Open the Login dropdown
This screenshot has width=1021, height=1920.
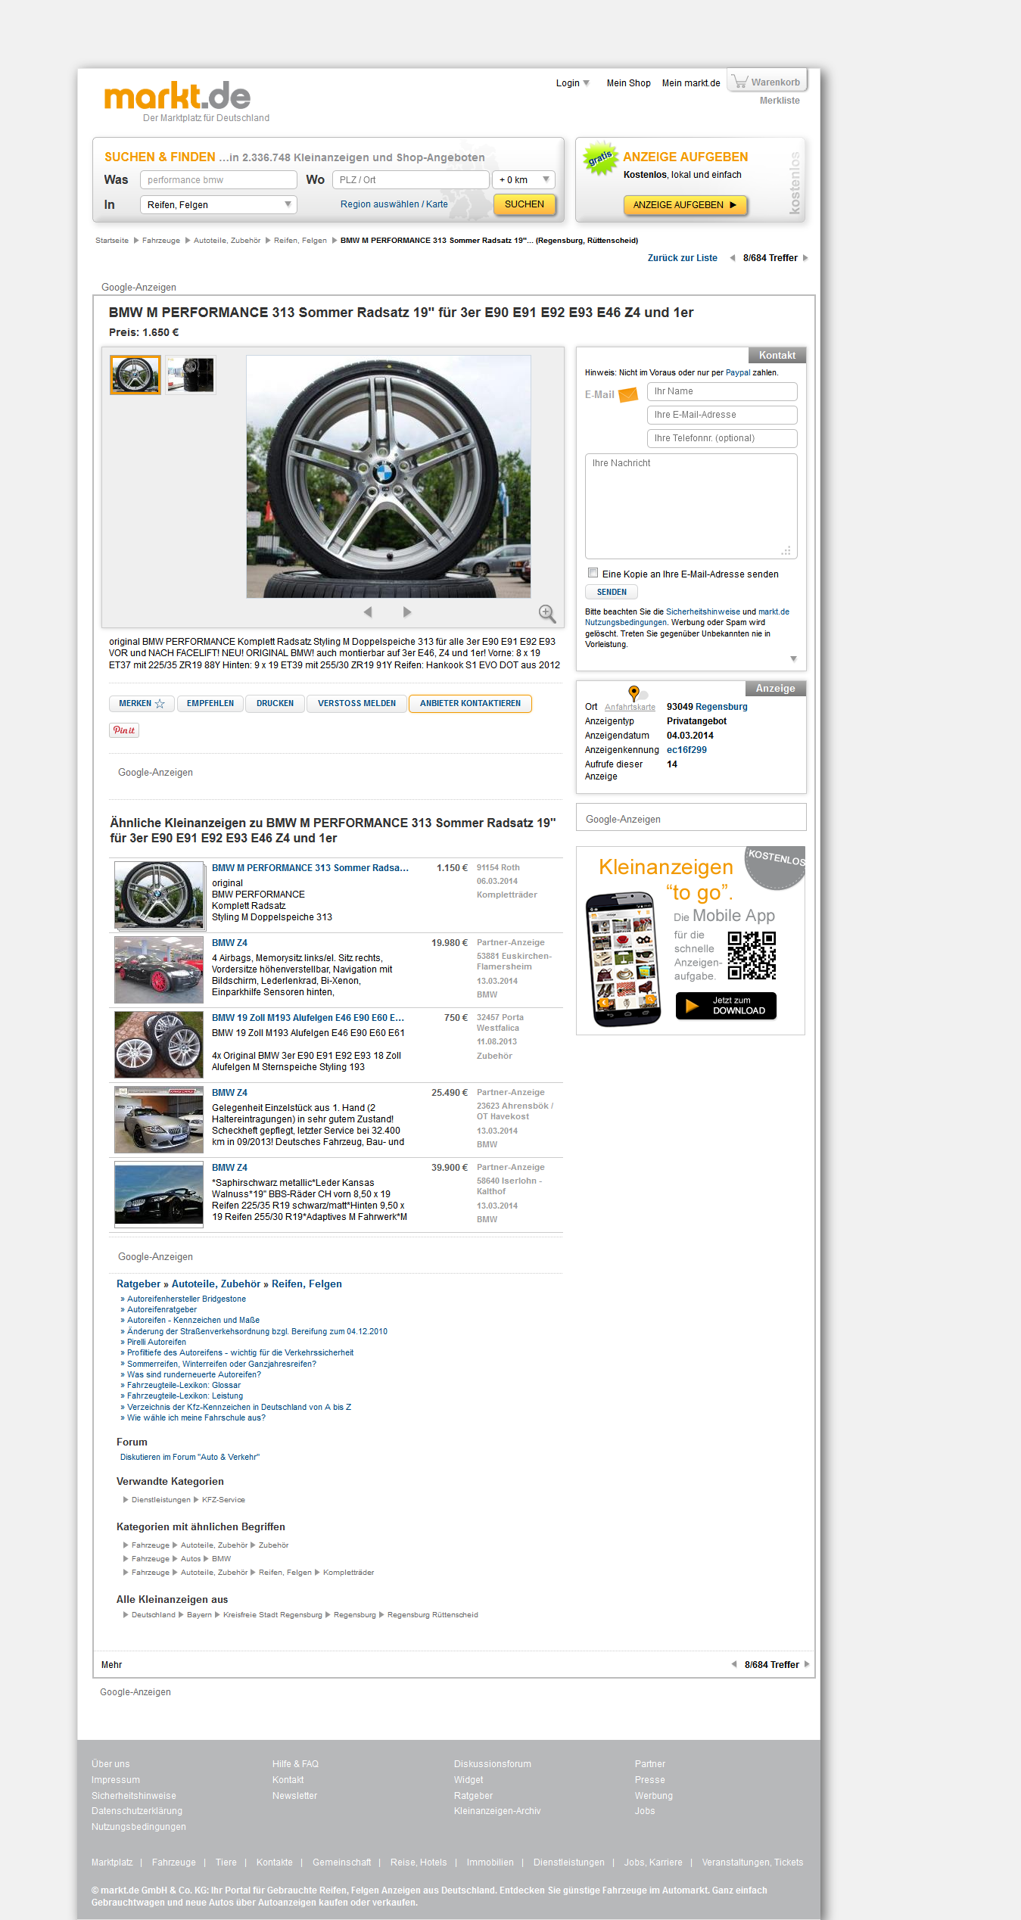573,83
